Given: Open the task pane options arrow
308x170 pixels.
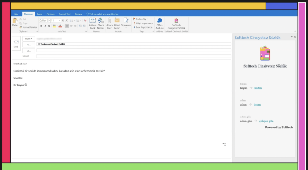Looking at the screenshot, I should click(292, 37).
